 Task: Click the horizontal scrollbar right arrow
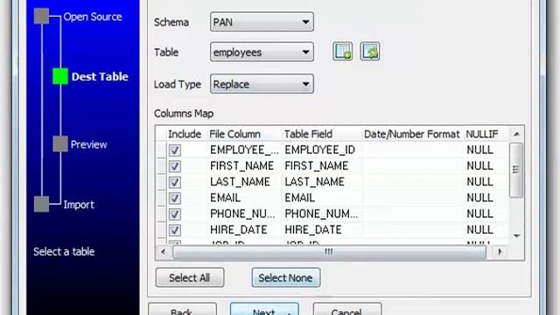tap(500, 252)
